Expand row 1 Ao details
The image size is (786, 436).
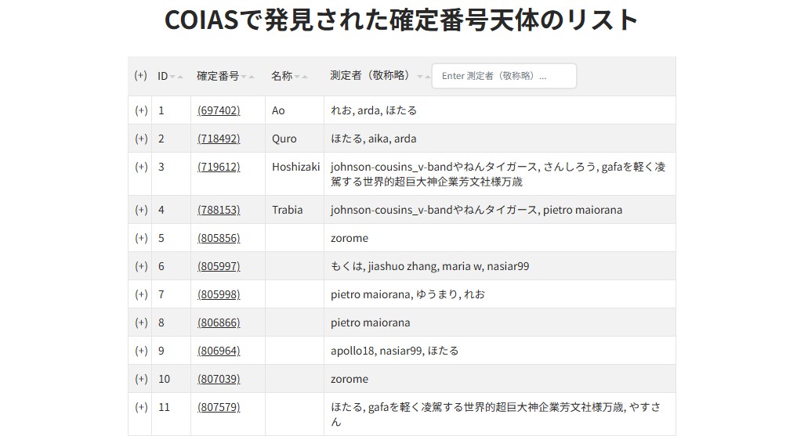click(141, 110)
